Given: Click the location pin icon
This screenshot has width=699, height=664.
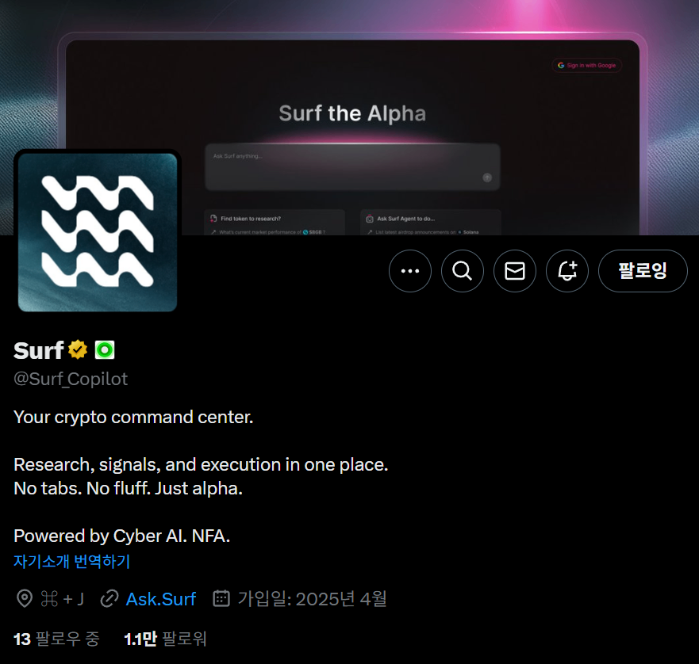Looking at the screenshot, I should (x=25, y=598).
